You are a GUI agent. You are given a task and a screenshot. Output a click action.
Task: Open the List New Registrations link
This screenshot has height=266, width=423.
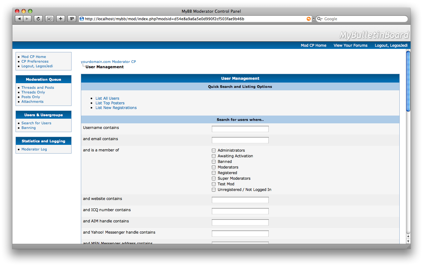tap(116, 108)
